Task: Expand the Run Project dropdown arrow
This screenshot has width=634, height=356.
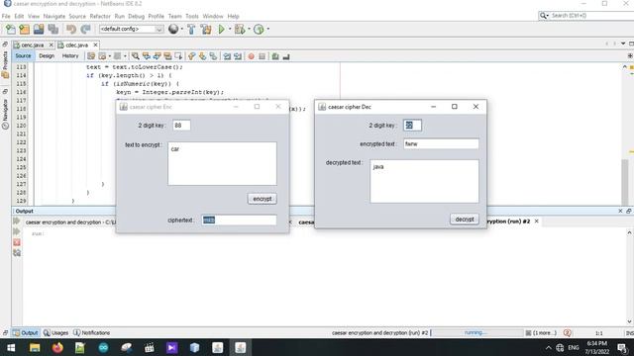Action: point(230,29)
